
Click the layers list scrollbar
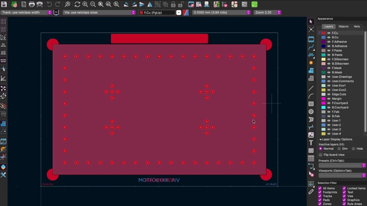click(365, 81)
